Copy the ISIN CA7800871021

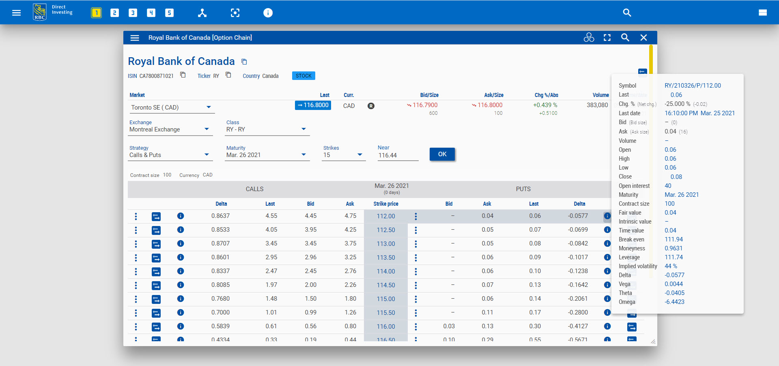183,75
